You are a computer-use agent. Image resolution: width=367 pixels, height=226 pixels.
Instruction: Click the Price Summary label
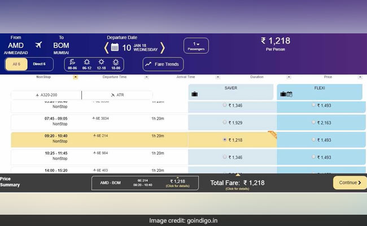[10, 182]
